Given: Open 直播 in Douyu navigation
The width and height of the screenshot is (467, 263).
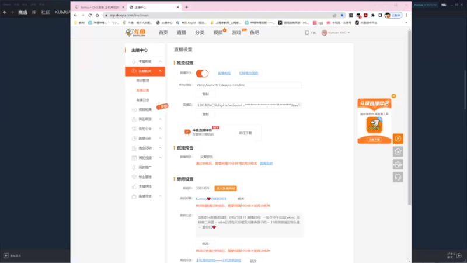Looking at the screenshot, I should pyautogui.click(x=182, y=33).
